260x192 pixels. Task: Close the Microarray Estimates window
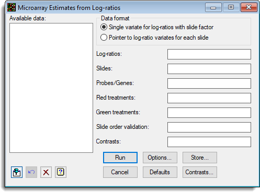(249, 7)
